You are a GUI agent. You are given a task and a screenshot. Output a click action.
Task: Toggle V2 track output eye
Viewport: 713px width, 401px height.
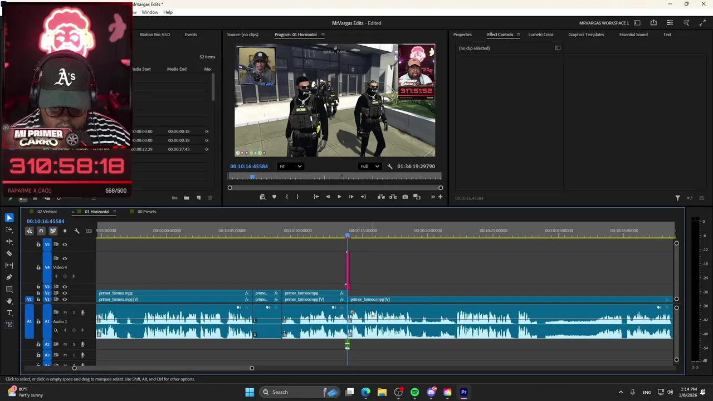pos(65,293)
